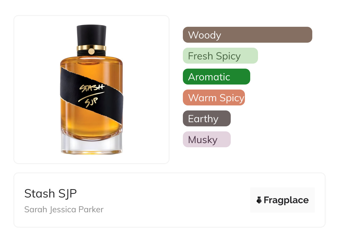Image resolution: width=339 pixels, height=241 pixels.
Task: Click empty space in the Stash SJP info card
Action: (x=173, y=201)
